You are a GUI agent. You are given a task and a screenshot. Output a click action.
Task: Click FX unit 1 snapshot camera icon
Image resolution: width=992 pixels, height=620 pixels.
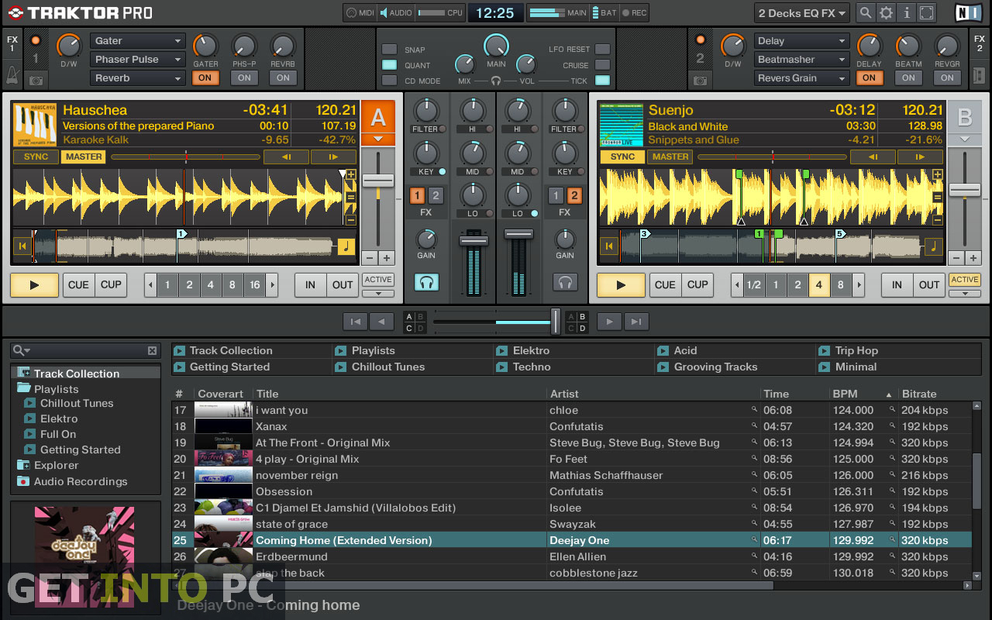point(36,80)
